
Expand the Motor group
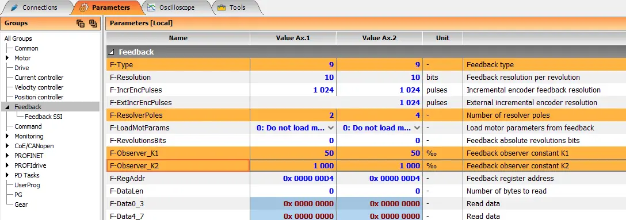(x=7, y=58)
